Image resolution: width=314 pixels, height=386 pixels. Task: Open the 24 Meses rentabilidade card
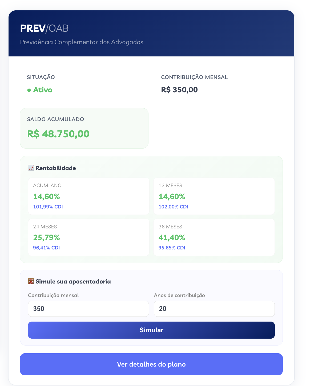click(88, 237)
